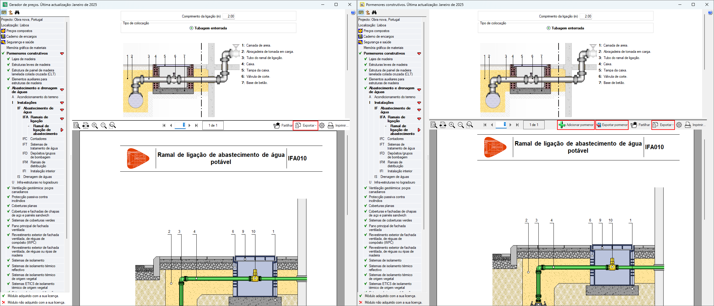Select Tubagem enterrada radio in Gerador de preços window
The height and width of the screenshot is (306, 714).
pyautogui.click(x=192, y=28)
